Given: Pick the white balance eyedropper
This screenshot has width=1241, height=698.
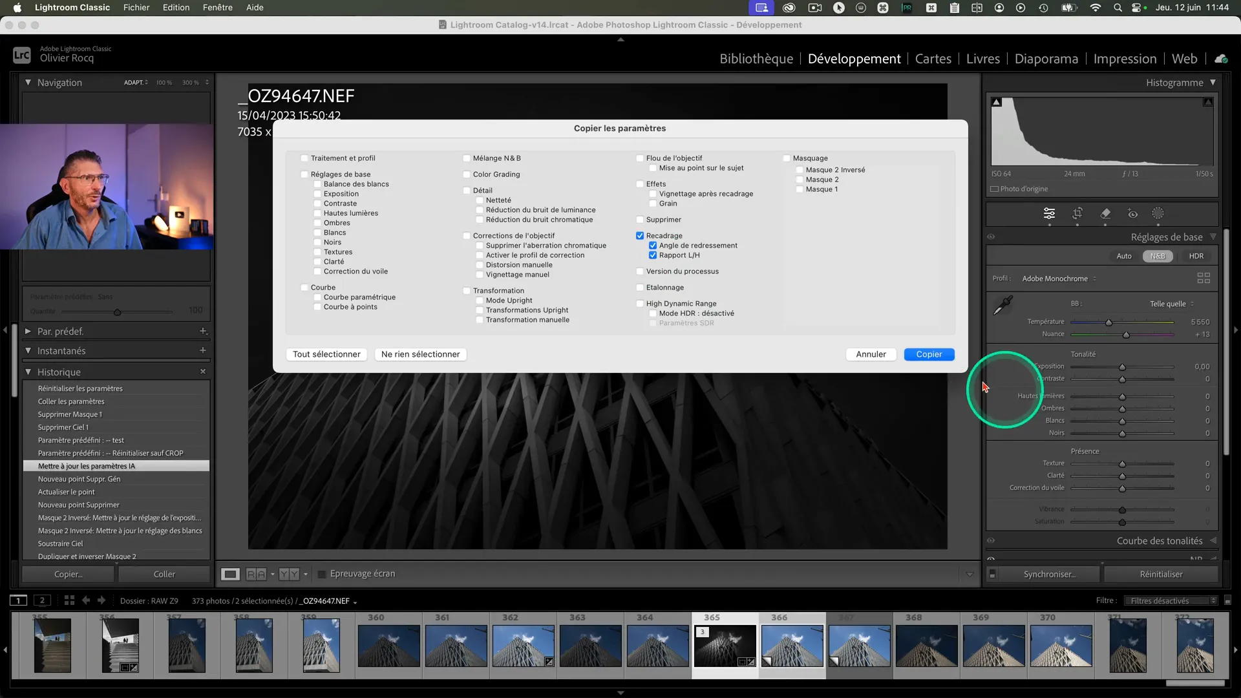Looking at the screenshot, I should [x=1002, y=305].
